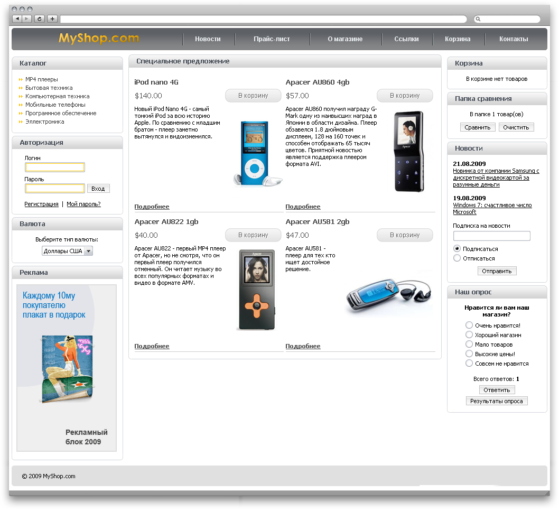Click the Apacer AU860 product image
559x512 pixels.
[408, 151]
